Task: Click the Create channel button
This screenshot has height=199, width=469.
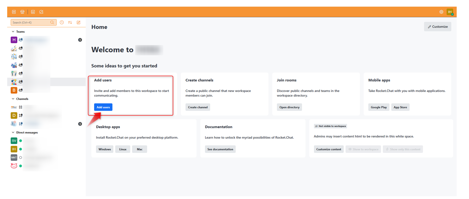Action: [198, 107]
